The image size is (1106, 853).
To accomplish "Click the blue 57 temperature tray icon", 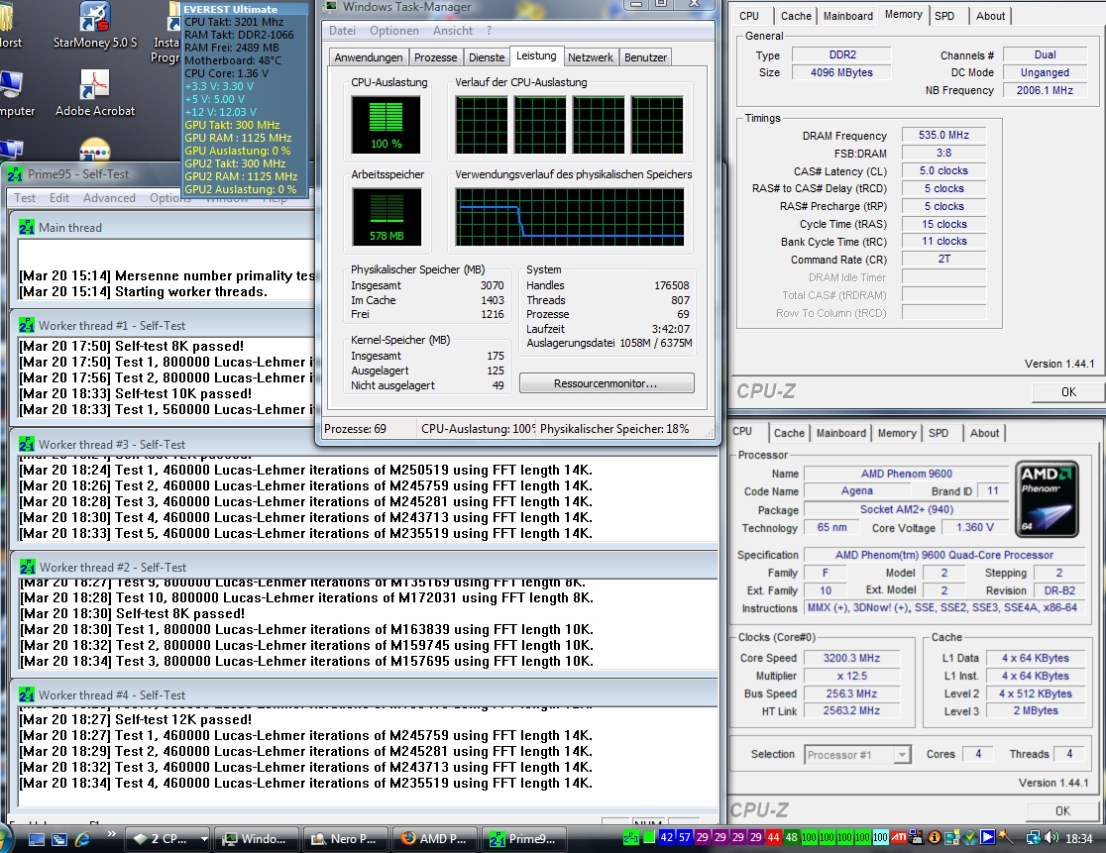I will coord(684,837).
